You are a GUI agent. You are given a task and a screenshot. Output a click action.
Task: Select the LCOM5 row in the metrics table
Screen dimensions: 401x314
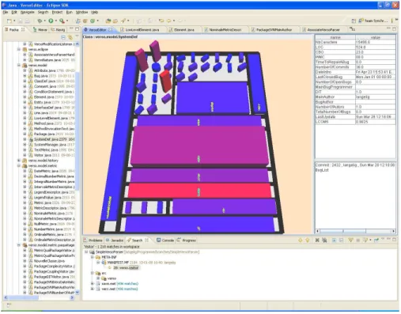tap(355, 122)
